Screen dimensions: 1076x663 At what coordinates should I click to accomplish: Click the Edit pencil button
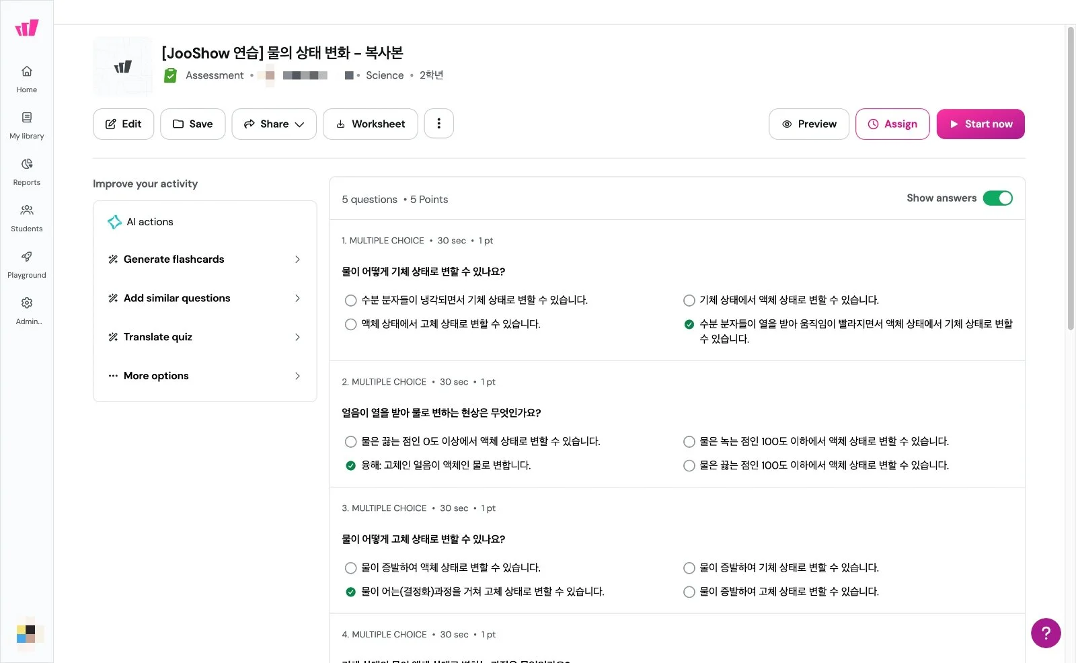[124, 124]
